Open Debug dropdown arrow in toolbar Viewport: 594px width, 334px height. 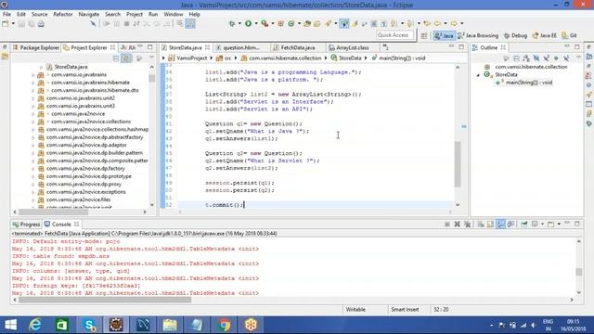(x=239, y=23)
